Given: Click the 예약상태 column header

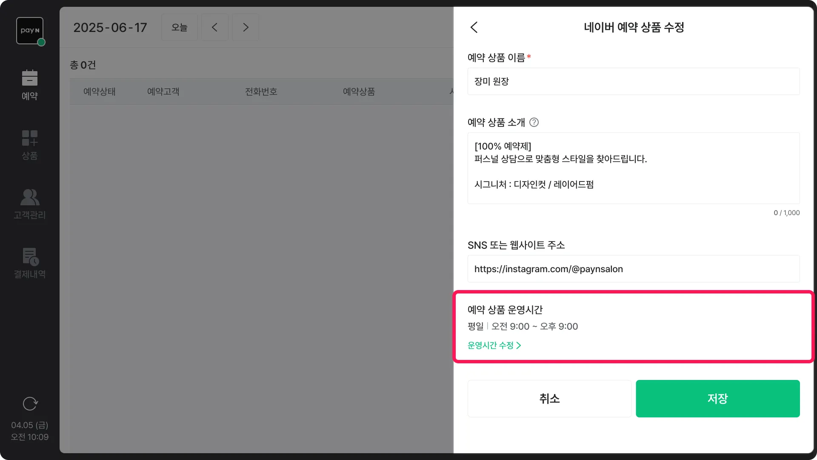Looking at the screenshot, I should (100, 92).
